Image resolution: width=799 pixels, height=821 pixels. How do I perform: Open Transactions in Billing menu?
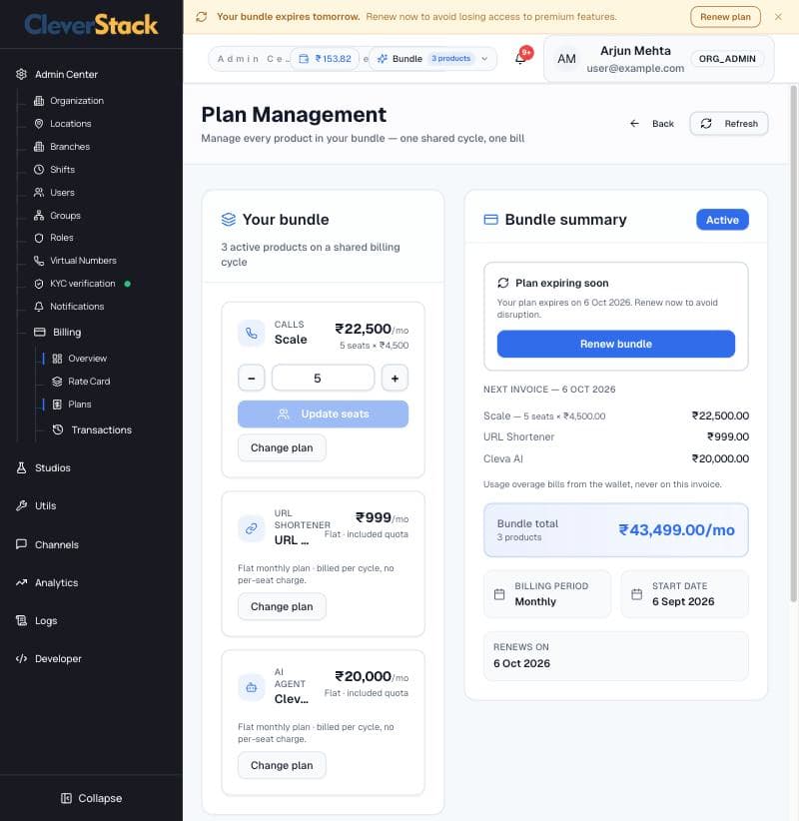[101, 429]
